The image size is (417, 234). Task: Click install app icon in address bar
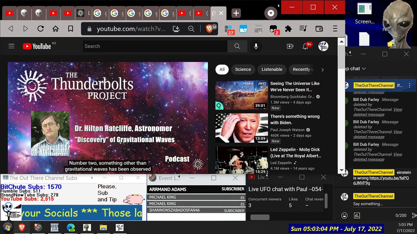(176, 29)
